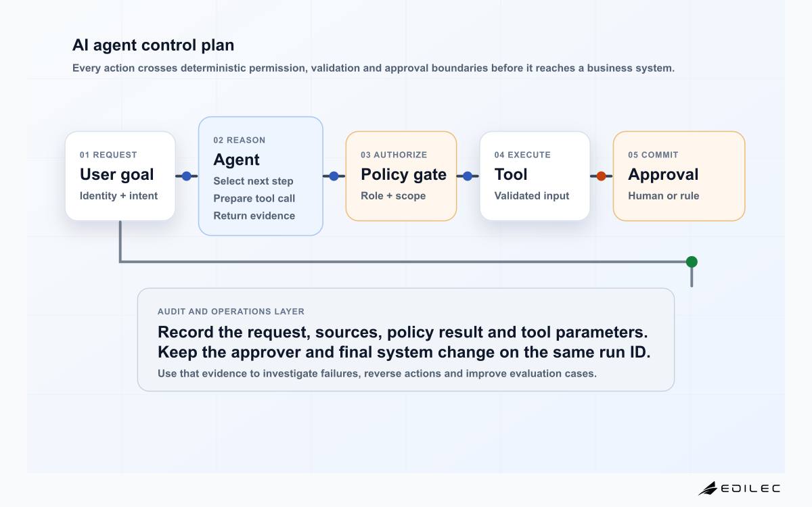Click the "02 REASON" step label

click(240, 140)
